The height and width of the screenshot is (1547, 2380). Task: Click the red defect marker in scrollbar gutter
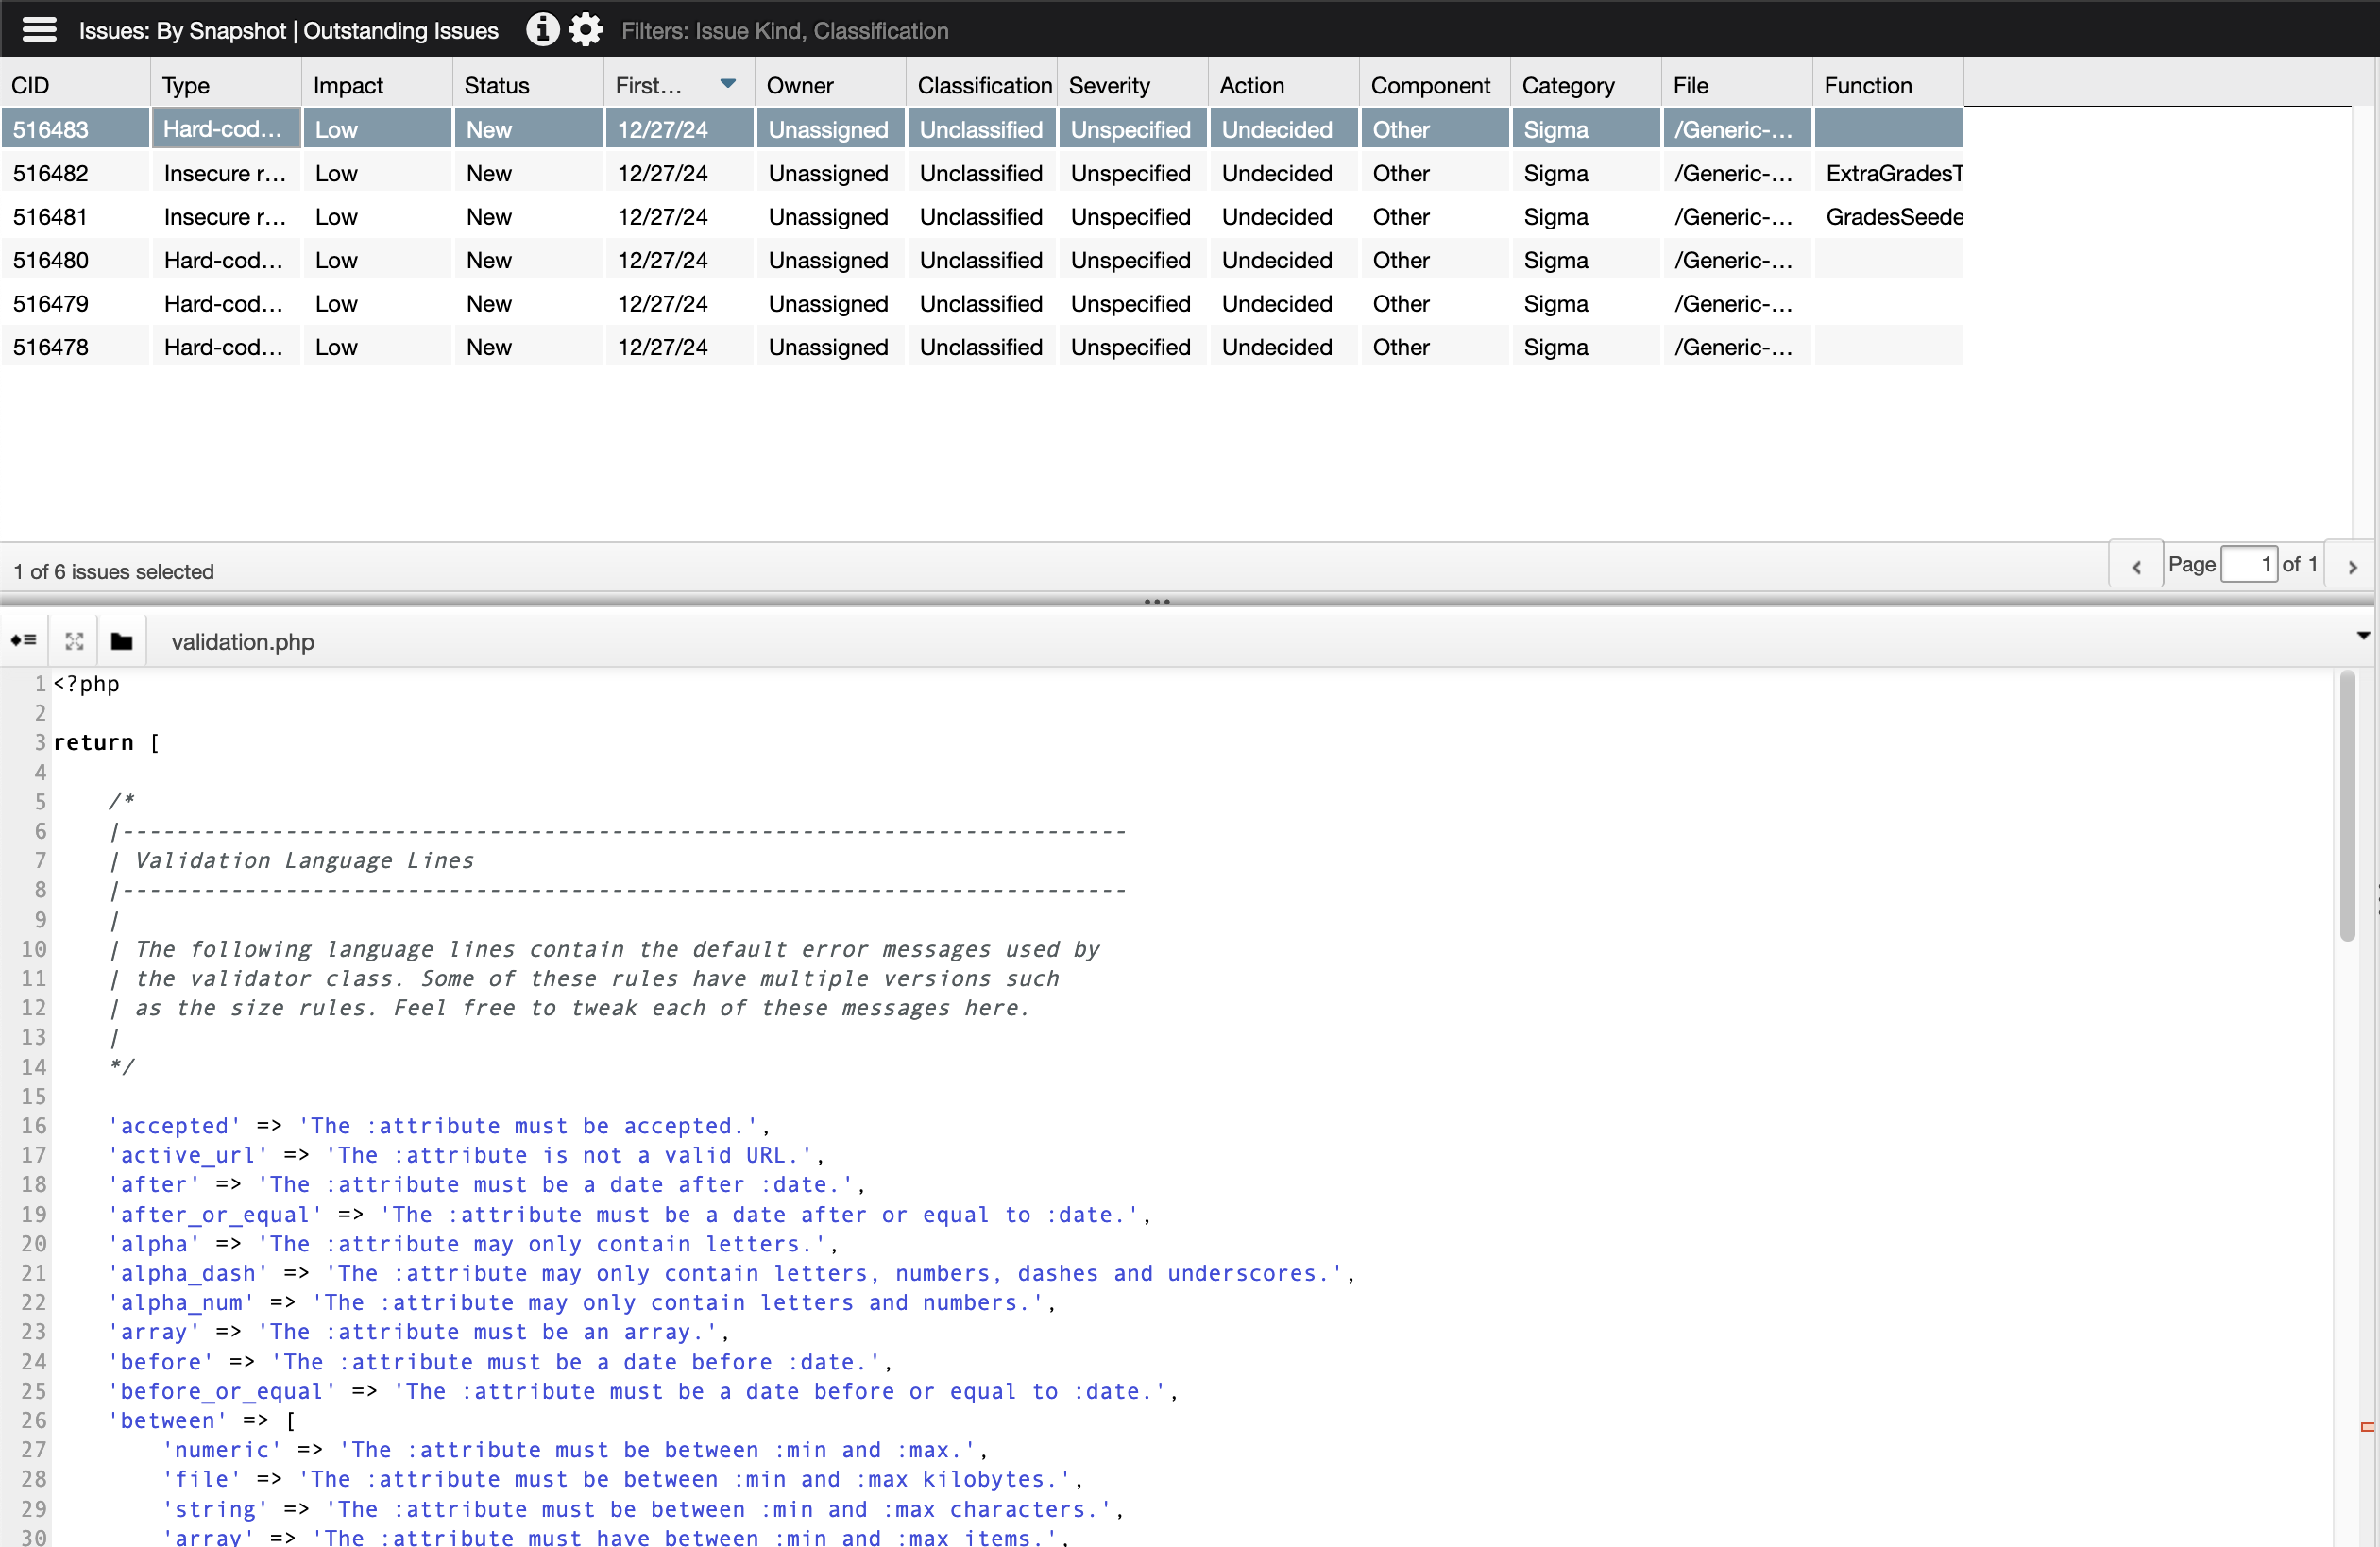(x=2367, y=1427)
